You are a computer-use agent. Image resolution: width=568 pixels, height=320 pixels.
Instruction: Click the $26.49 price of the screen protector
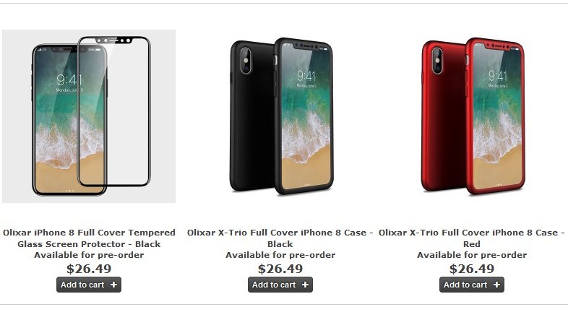click(89, 269)
